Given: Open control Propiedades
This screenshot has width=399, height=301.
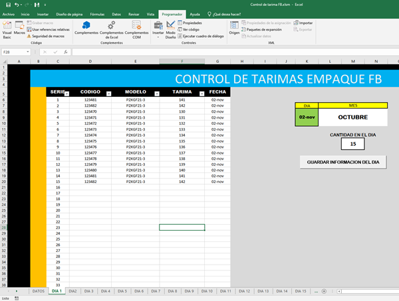Looking at the screenshot, I should point(190,23).
